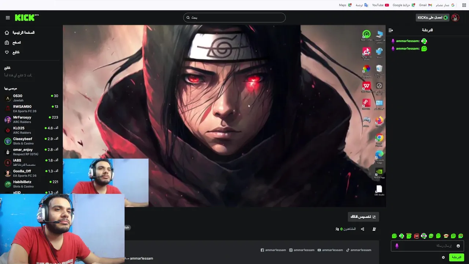Open the browser apps grid icon
Screen dimensions: 469x264
pyautogui.click(x=464, y=5)
